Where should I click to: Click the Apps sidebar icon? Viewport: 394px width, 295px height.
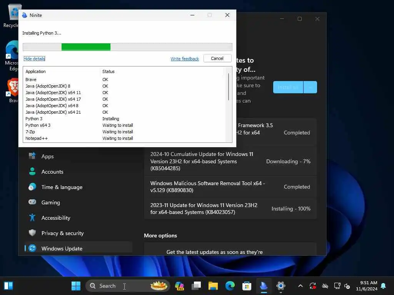tap(32, 156)
